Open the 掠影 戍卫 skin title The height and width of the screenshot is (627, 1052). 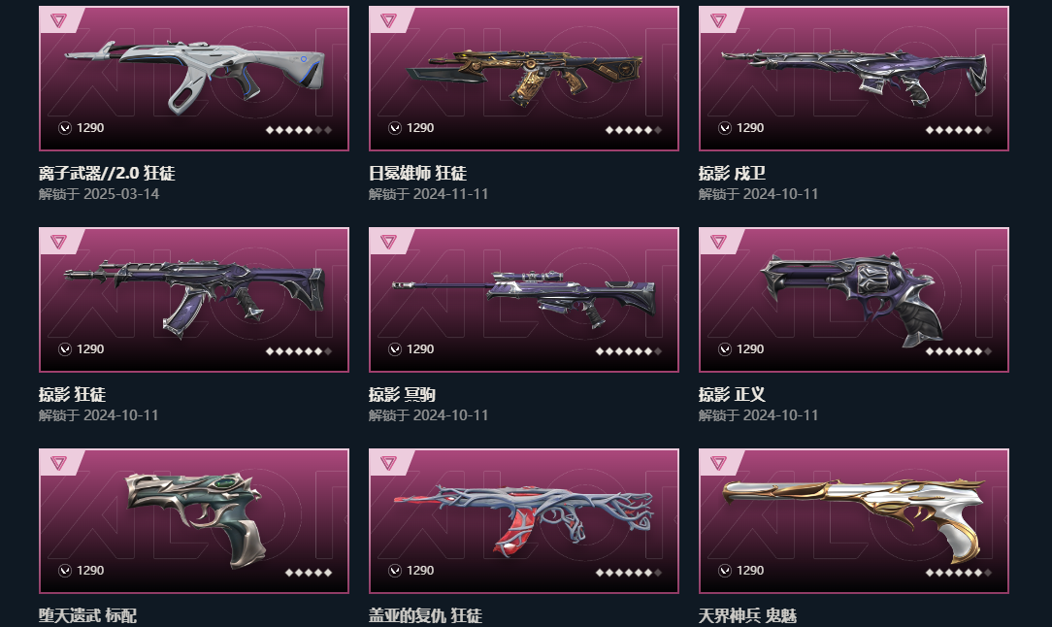tap(732, 173)
